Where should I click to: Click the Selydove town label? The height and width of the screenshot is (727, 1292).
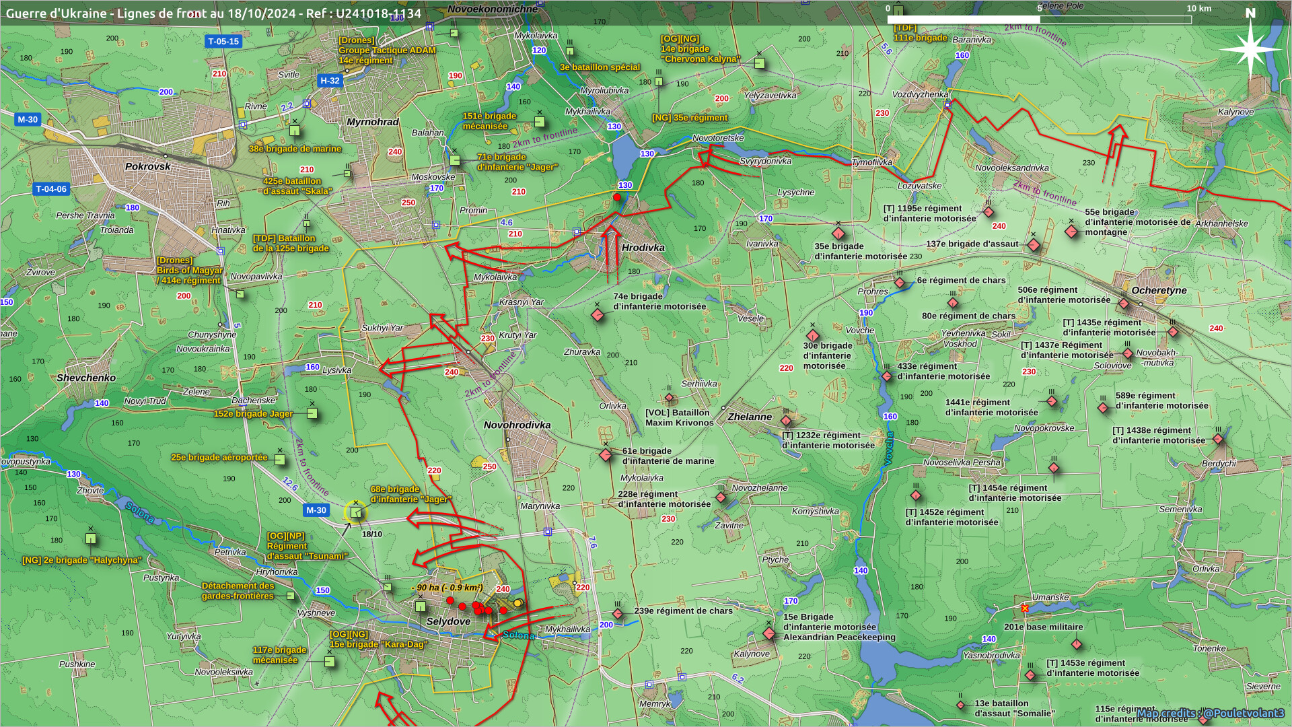(448, 621)
